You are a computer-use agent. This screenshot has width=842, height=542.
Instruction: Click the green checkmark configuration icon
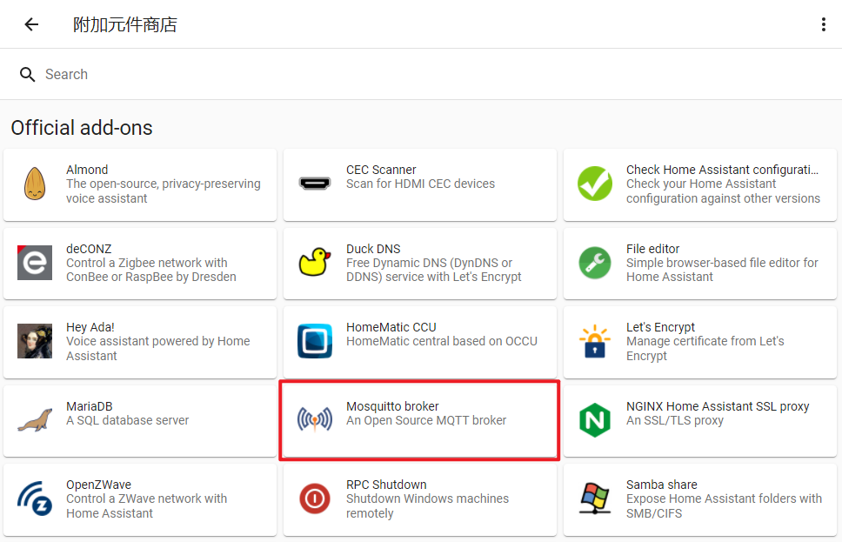[595, 184]
